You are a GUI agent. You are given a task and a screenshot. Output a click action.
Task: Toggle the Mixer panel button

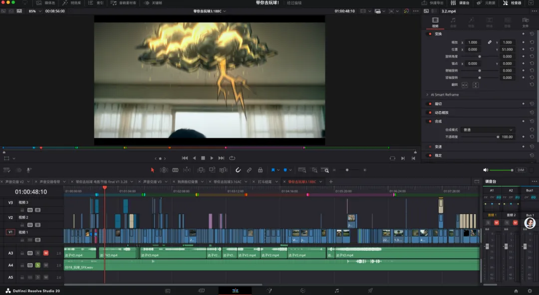(x=460, y=3)
